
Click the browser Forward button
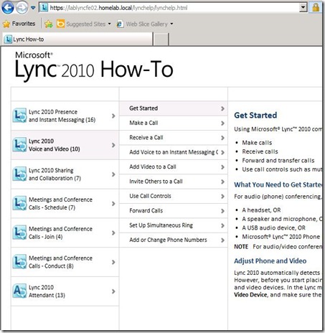[22, 8]
